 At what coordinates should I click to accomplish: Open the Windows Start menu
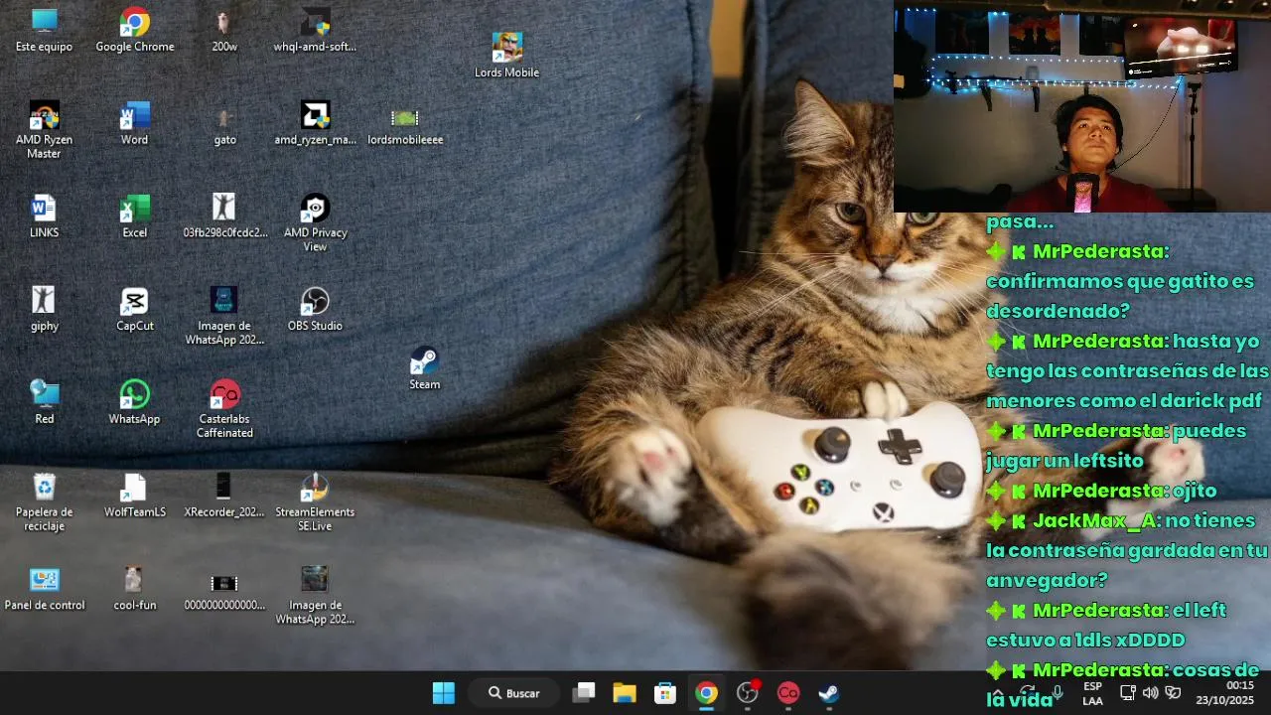(444, 693)
